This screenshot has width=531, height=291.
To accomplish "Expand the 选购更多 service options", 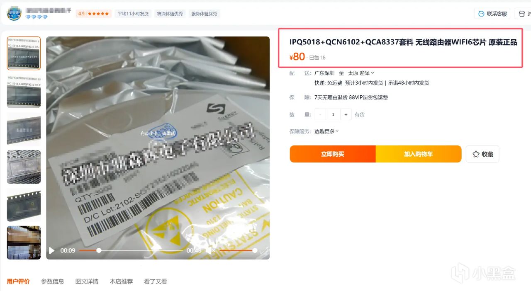I will pyautogui.click(x=326, y=131).
